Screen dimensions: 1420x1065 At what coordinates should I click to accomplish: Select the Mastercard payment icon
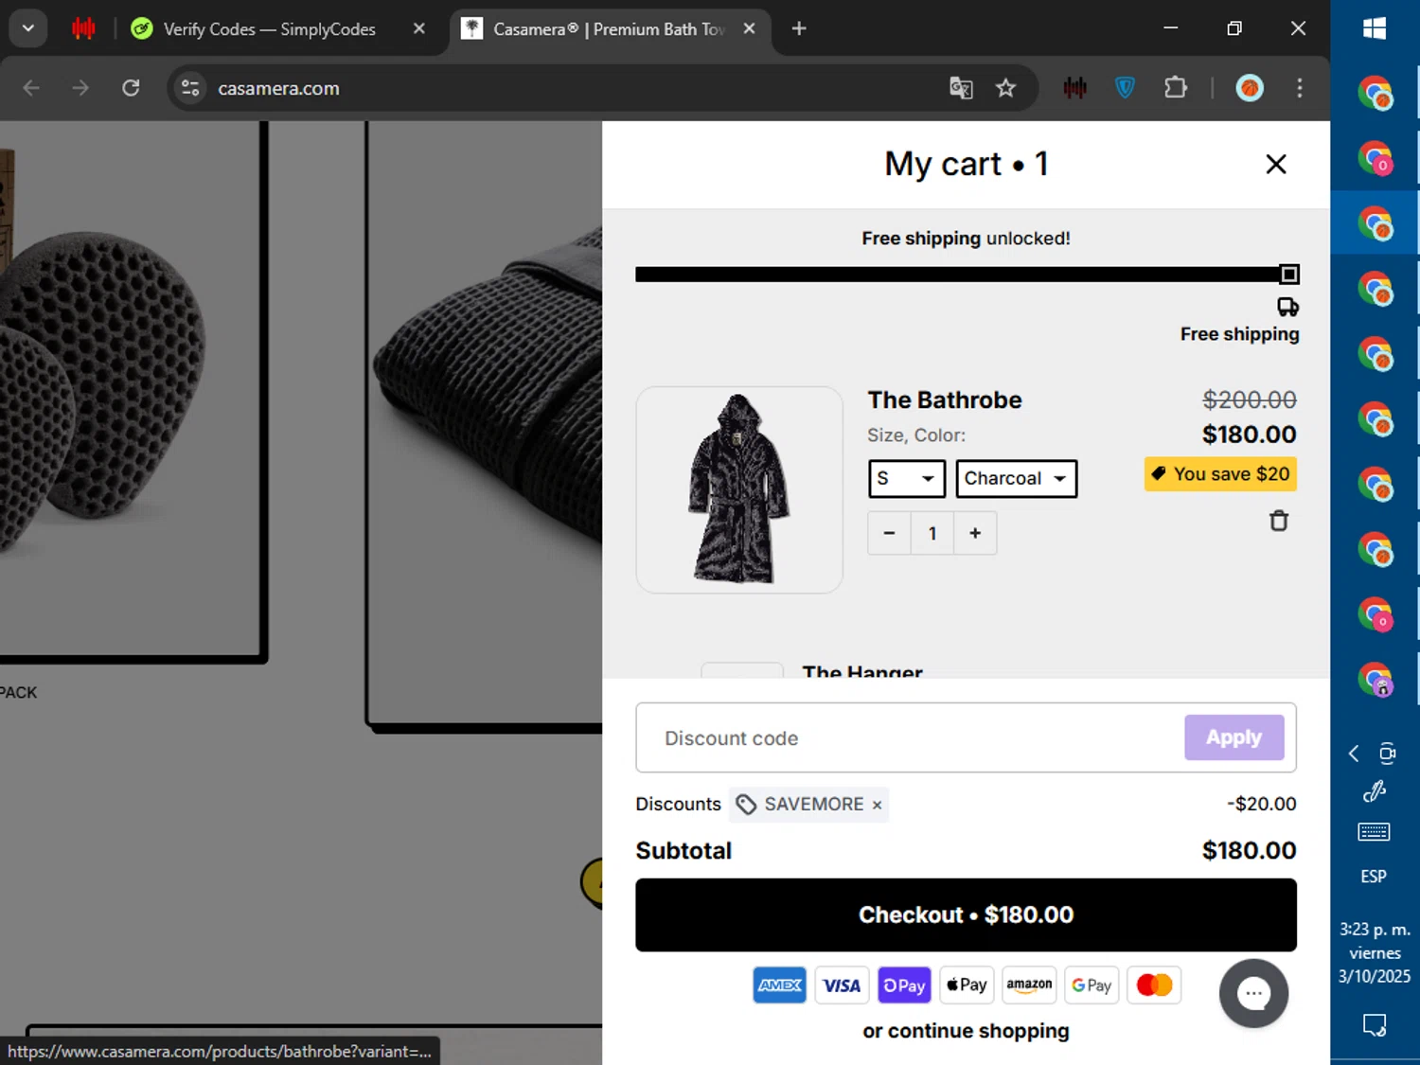1154,985
